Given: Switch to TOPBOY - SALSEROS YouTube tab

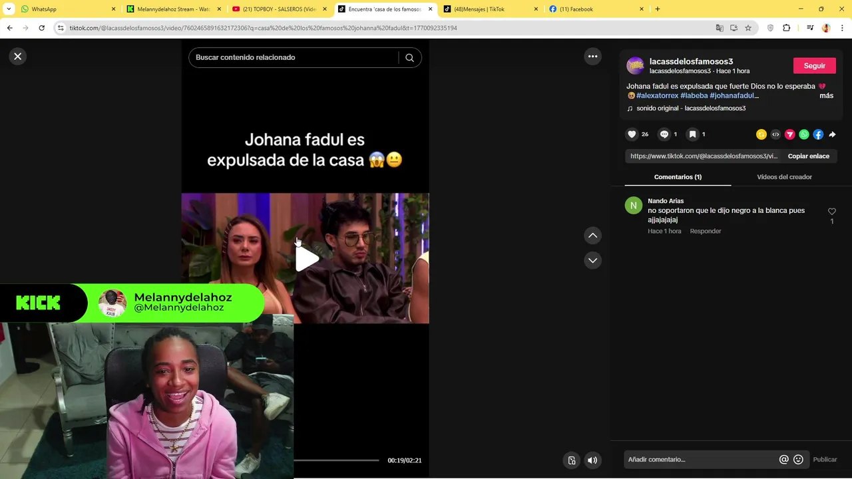Looking at the screenshot, I should click(280, 9).
